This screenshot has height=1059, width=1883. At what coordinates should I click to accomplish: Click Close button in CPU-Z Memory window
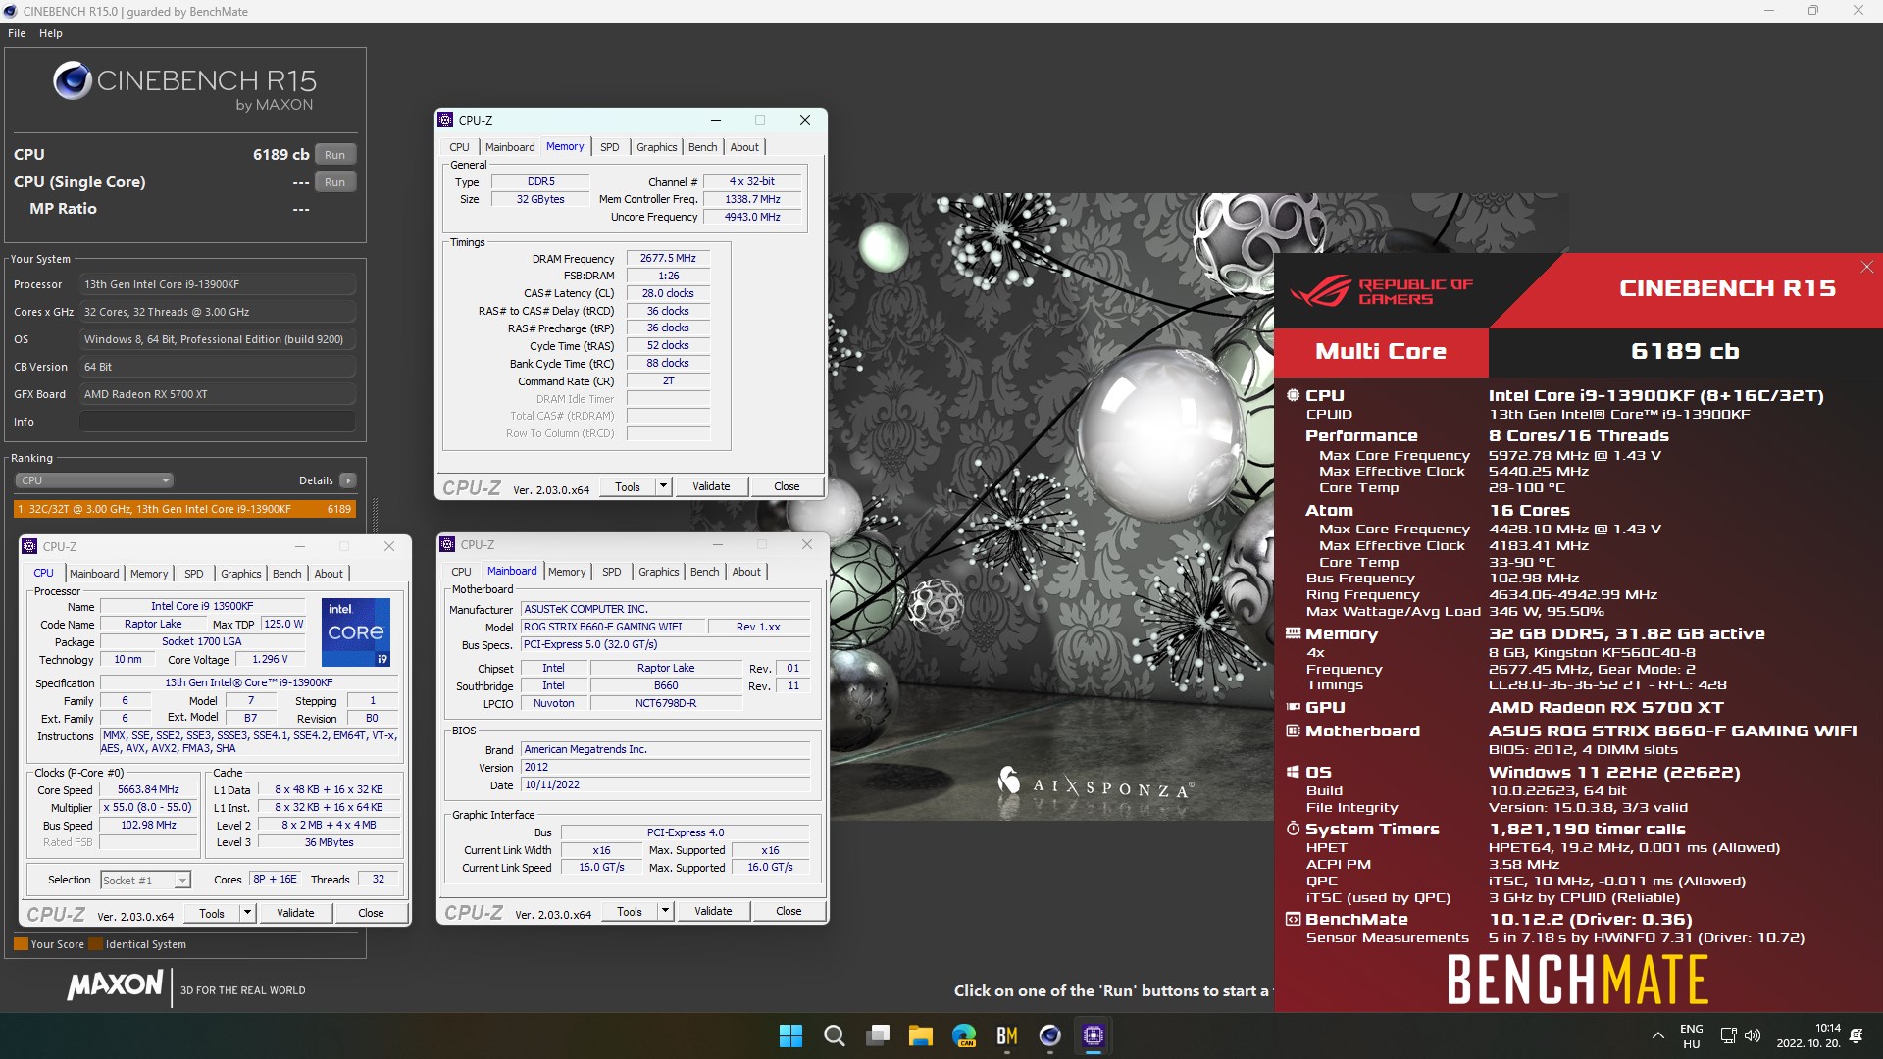point(787,486)
